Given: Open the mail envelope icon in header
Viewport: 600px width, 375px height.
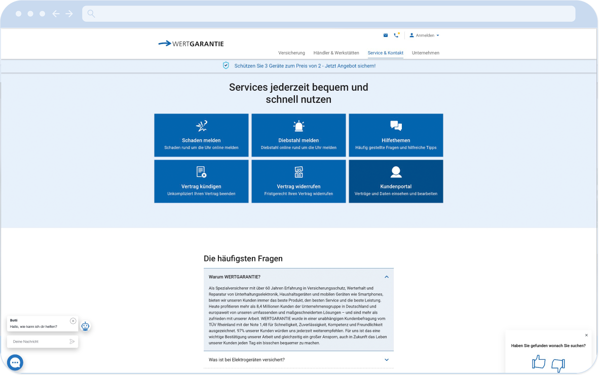Looking at the screenshot, I should coord(385,35).
